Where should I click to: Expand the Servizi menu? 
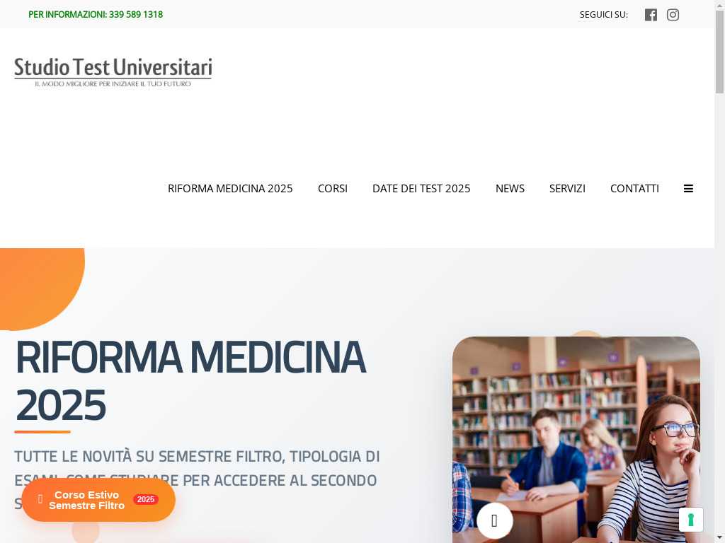point(567,188)
